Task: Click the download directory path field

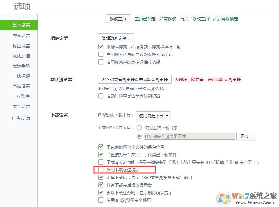Action: (x=189, y=136)
